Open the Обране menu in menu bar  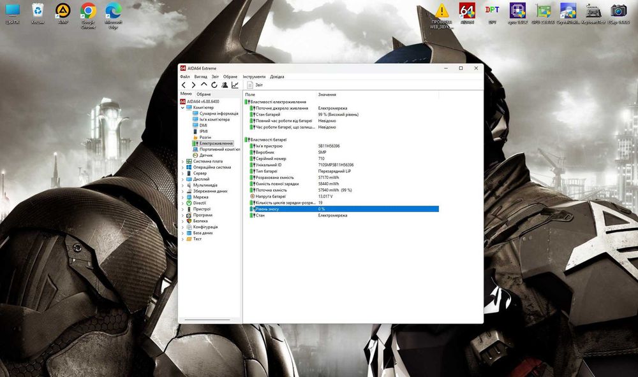pyautogui.click(x=230, y=76)
